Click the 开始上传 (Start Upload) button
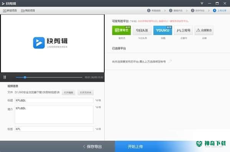Viewport: 230px width, 152px height. pos(135,146)
